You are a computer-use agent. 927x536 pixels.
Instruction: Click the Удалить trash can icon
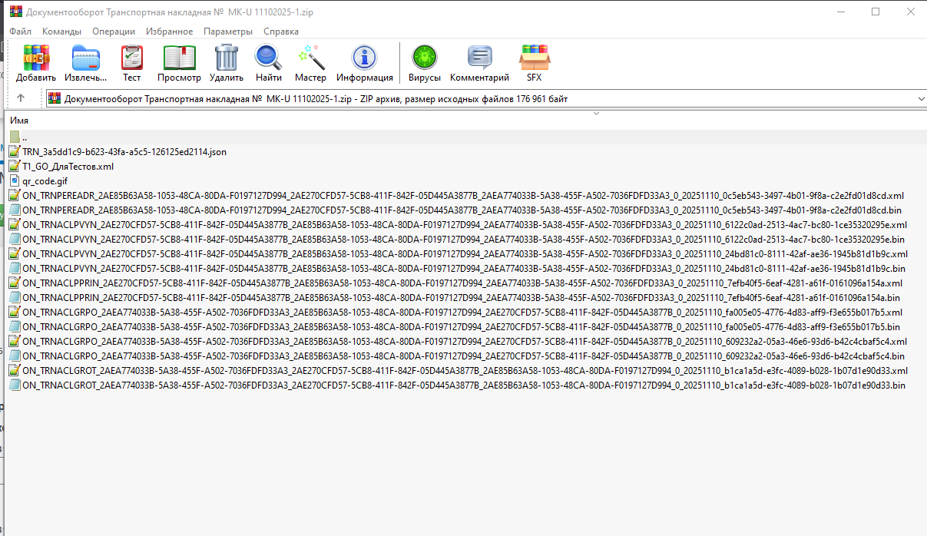227,58
